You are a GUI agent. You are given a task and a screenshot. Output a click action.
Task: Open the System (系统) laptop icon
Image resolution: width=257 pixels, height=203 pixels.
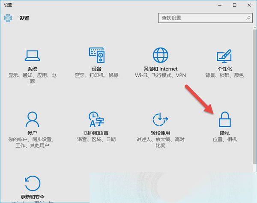[32, 55]
